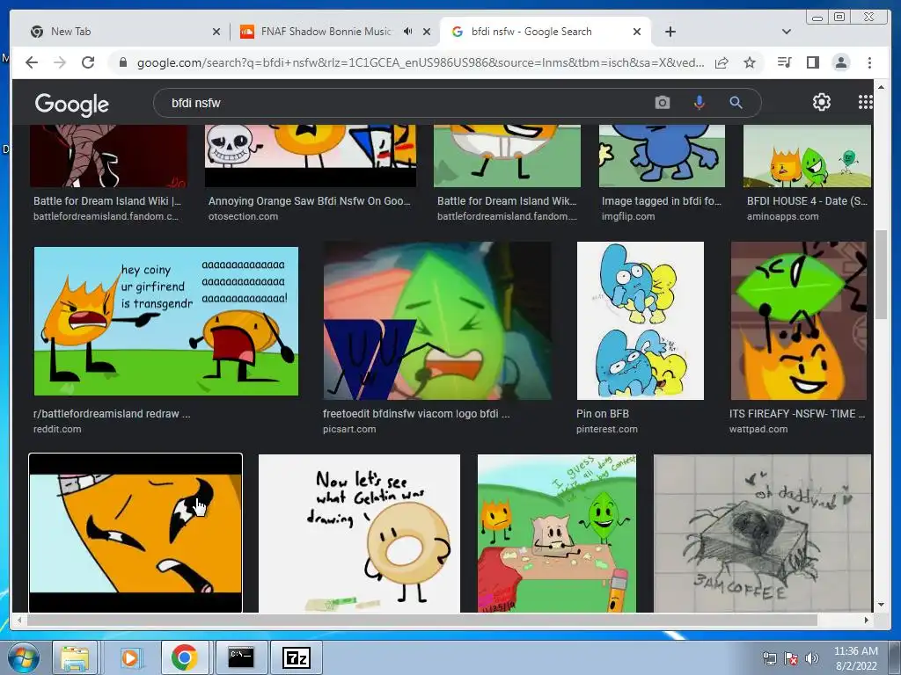The image size is (901, 675).
Task: Open the picnic table cartoon image
Action: 557,533
